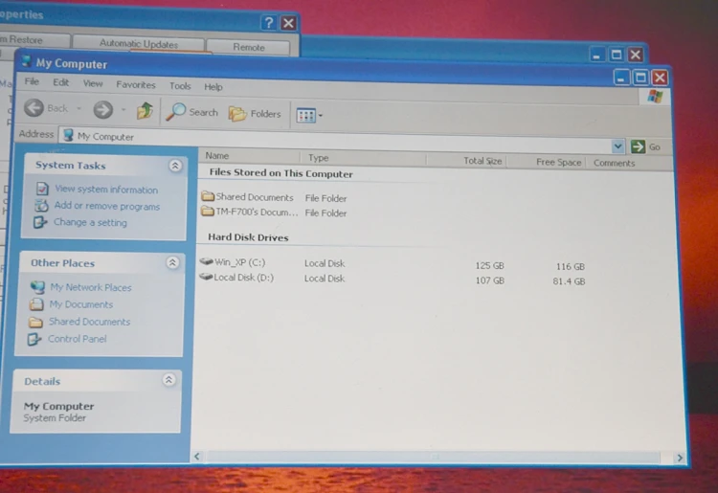The image size is (718, 493).
Task: Click the View system information icon
Action: (x=42, y=189)
